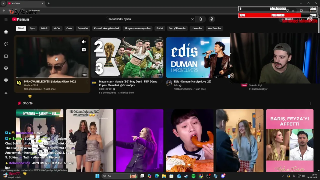This screenshot has height=180, width=320.
Task: Open P*RNOVA BELEDİYESİ video title link
Action: (x=50, y=81)
